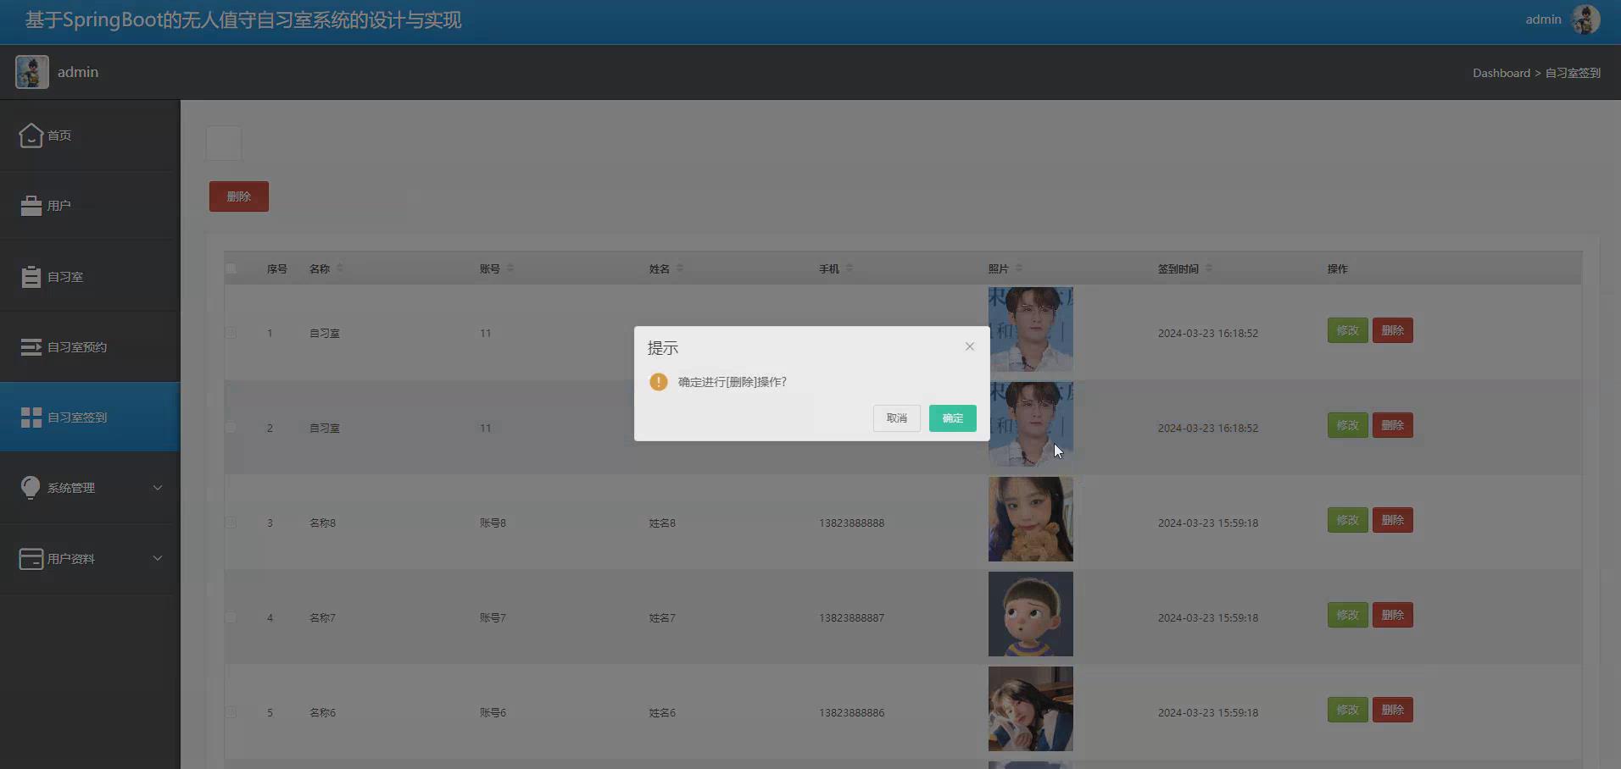Click 删除 for row 名称8
Image resolution: width=1621 pixels, height=769 pixels.
pos(1393,520)
